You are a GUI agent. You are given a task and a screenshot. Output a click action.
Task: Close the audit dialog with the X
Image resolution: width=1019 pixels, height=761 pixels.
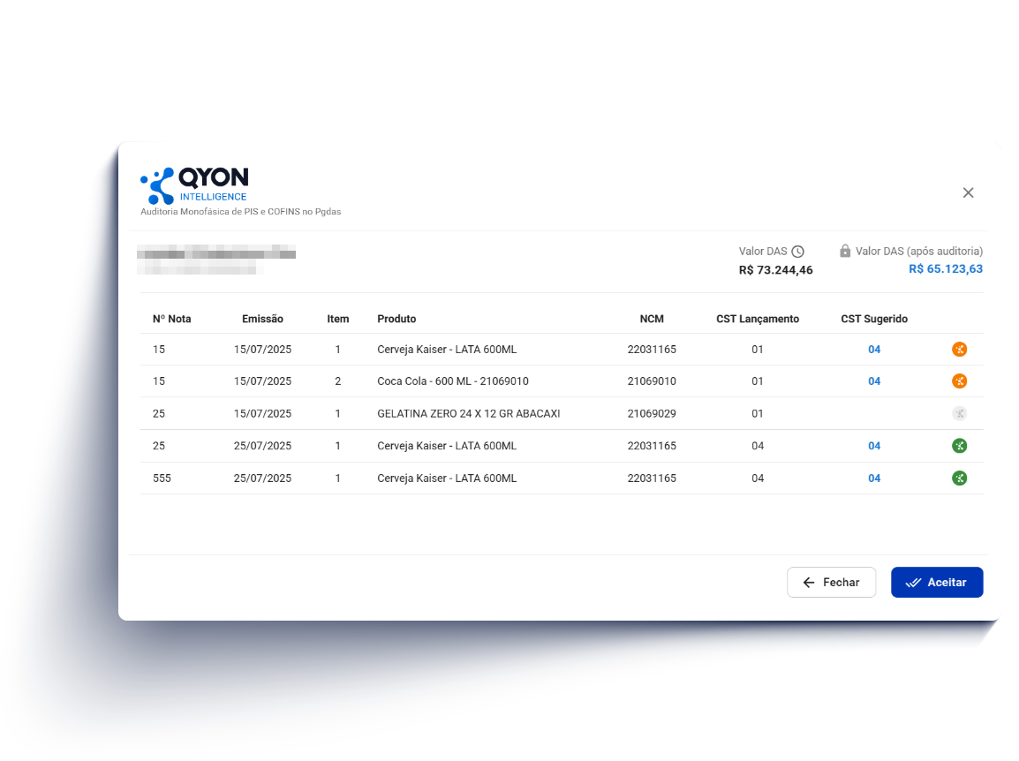click(968, 192)
